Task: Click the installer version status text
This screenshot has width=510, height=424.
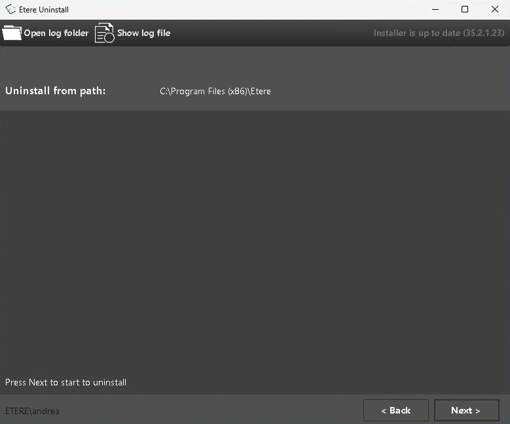Action: [439, 33]
